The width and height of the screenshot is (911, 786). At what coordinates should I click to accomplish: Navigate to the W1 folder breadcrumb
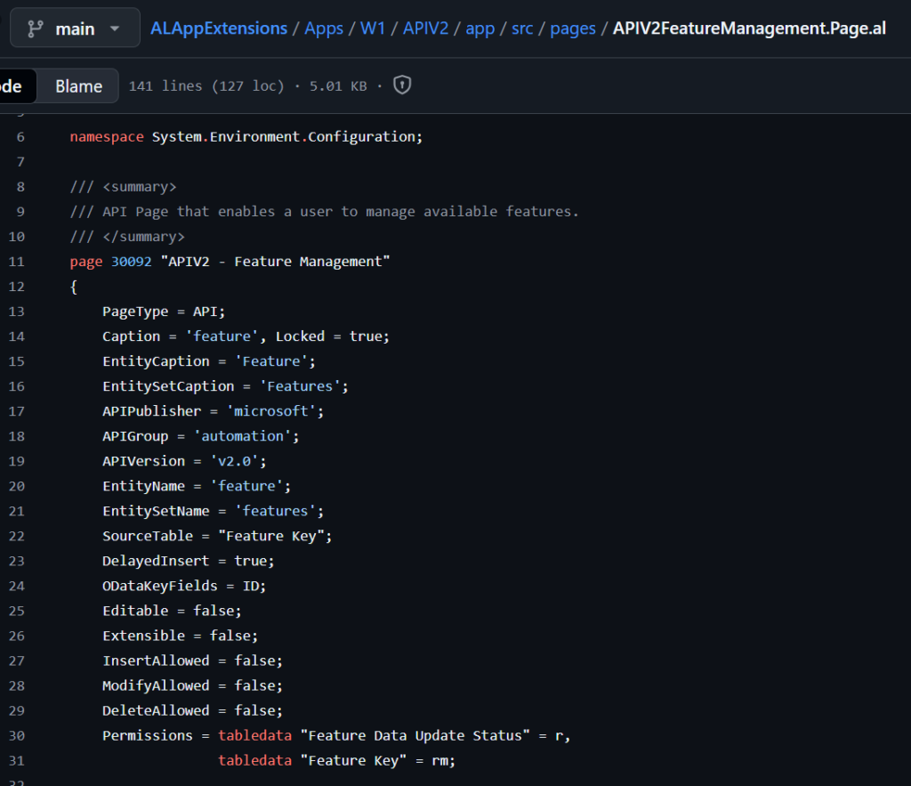373,28
